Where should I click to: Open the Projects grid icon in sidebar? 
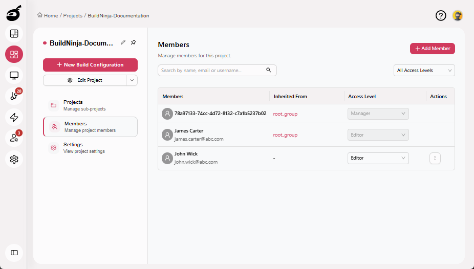pos(14,54)
